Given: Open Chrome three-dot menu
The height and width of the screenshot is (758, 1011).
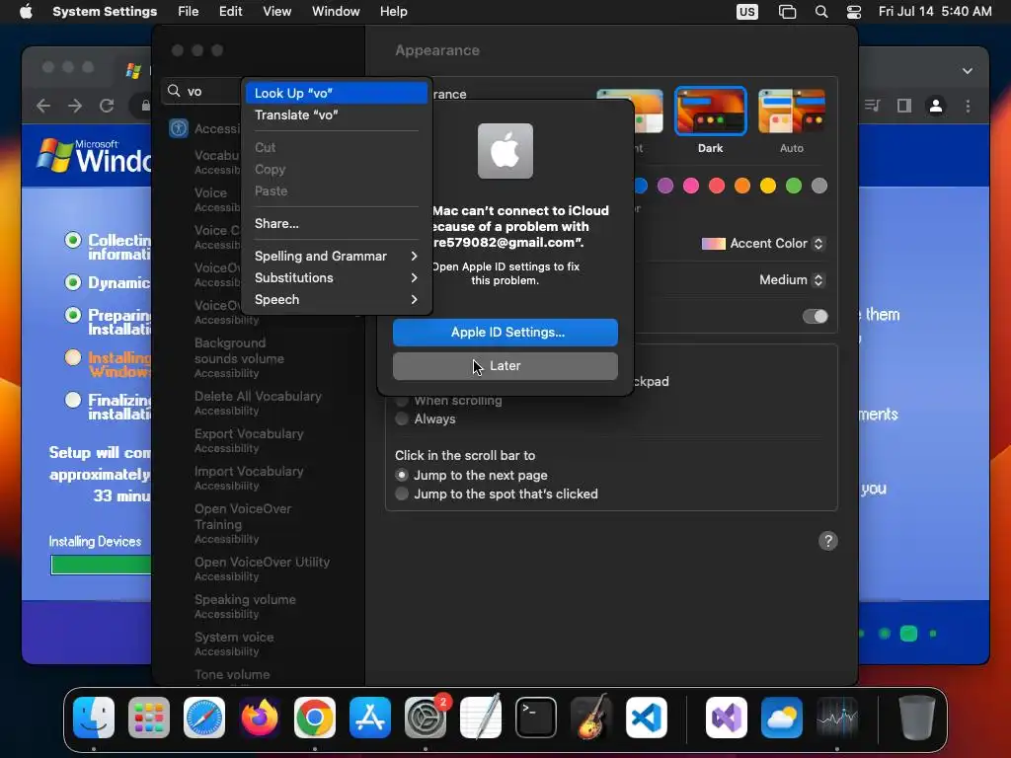Looking at the screenshot, I should click(x=968, y=106).
